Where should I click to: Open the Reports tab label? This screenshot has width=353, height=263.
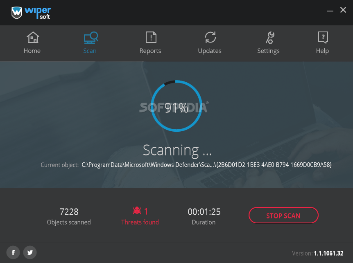pos(150,51)
